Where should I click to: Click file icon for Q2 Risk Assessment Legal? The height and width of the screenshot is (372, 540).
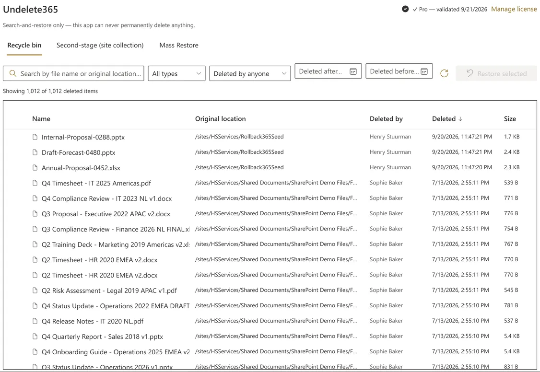pos(35,291)
